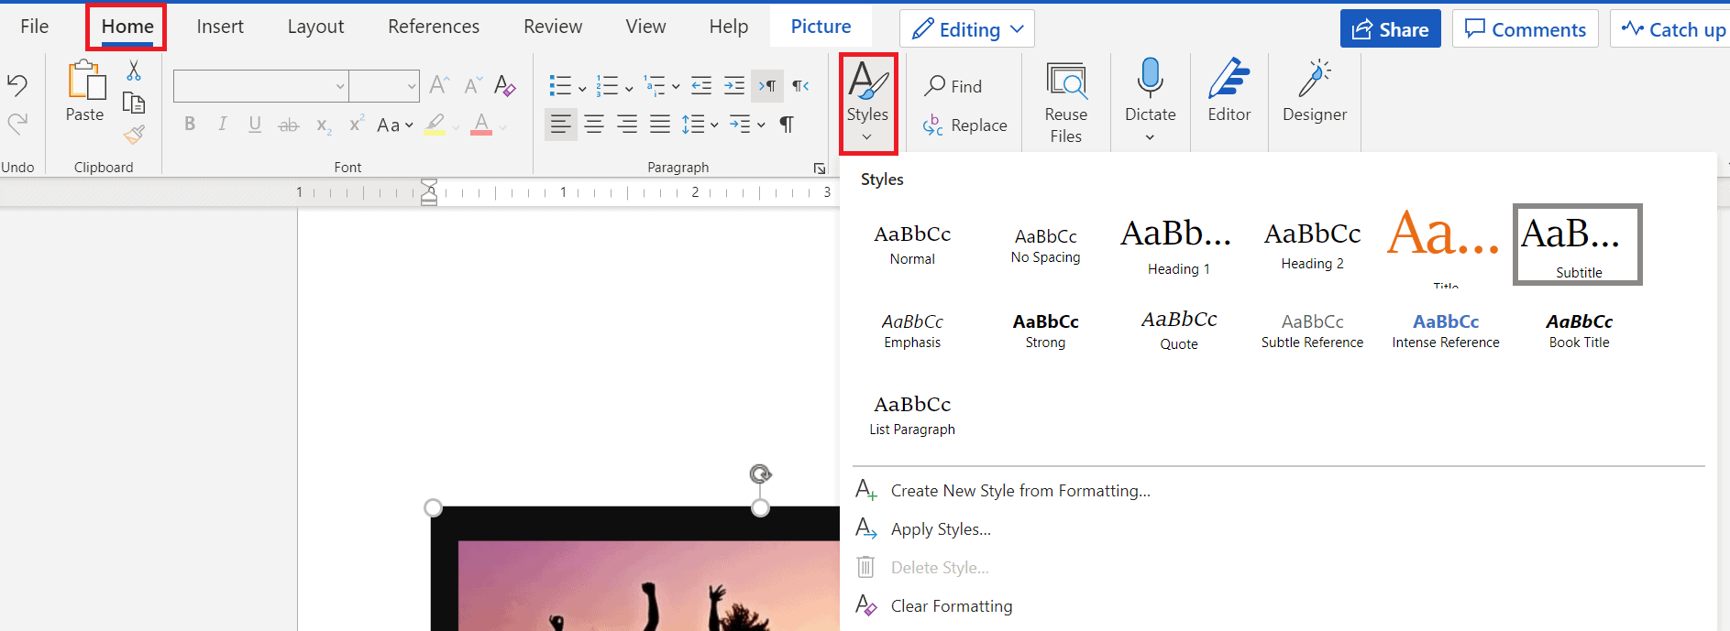Show paragraph marks pilcrow icon

(787, 125)
